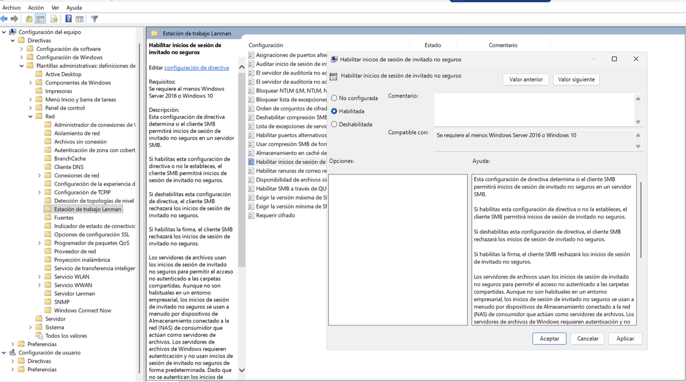Click policy icon beside Deshabilitar compresión SMB
This screenshot has height=382, width=686.
pos(252,117)
